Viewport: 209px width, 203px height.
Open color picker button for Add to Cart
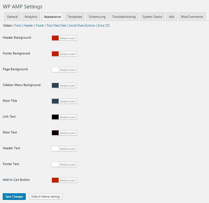coord(68,180)
